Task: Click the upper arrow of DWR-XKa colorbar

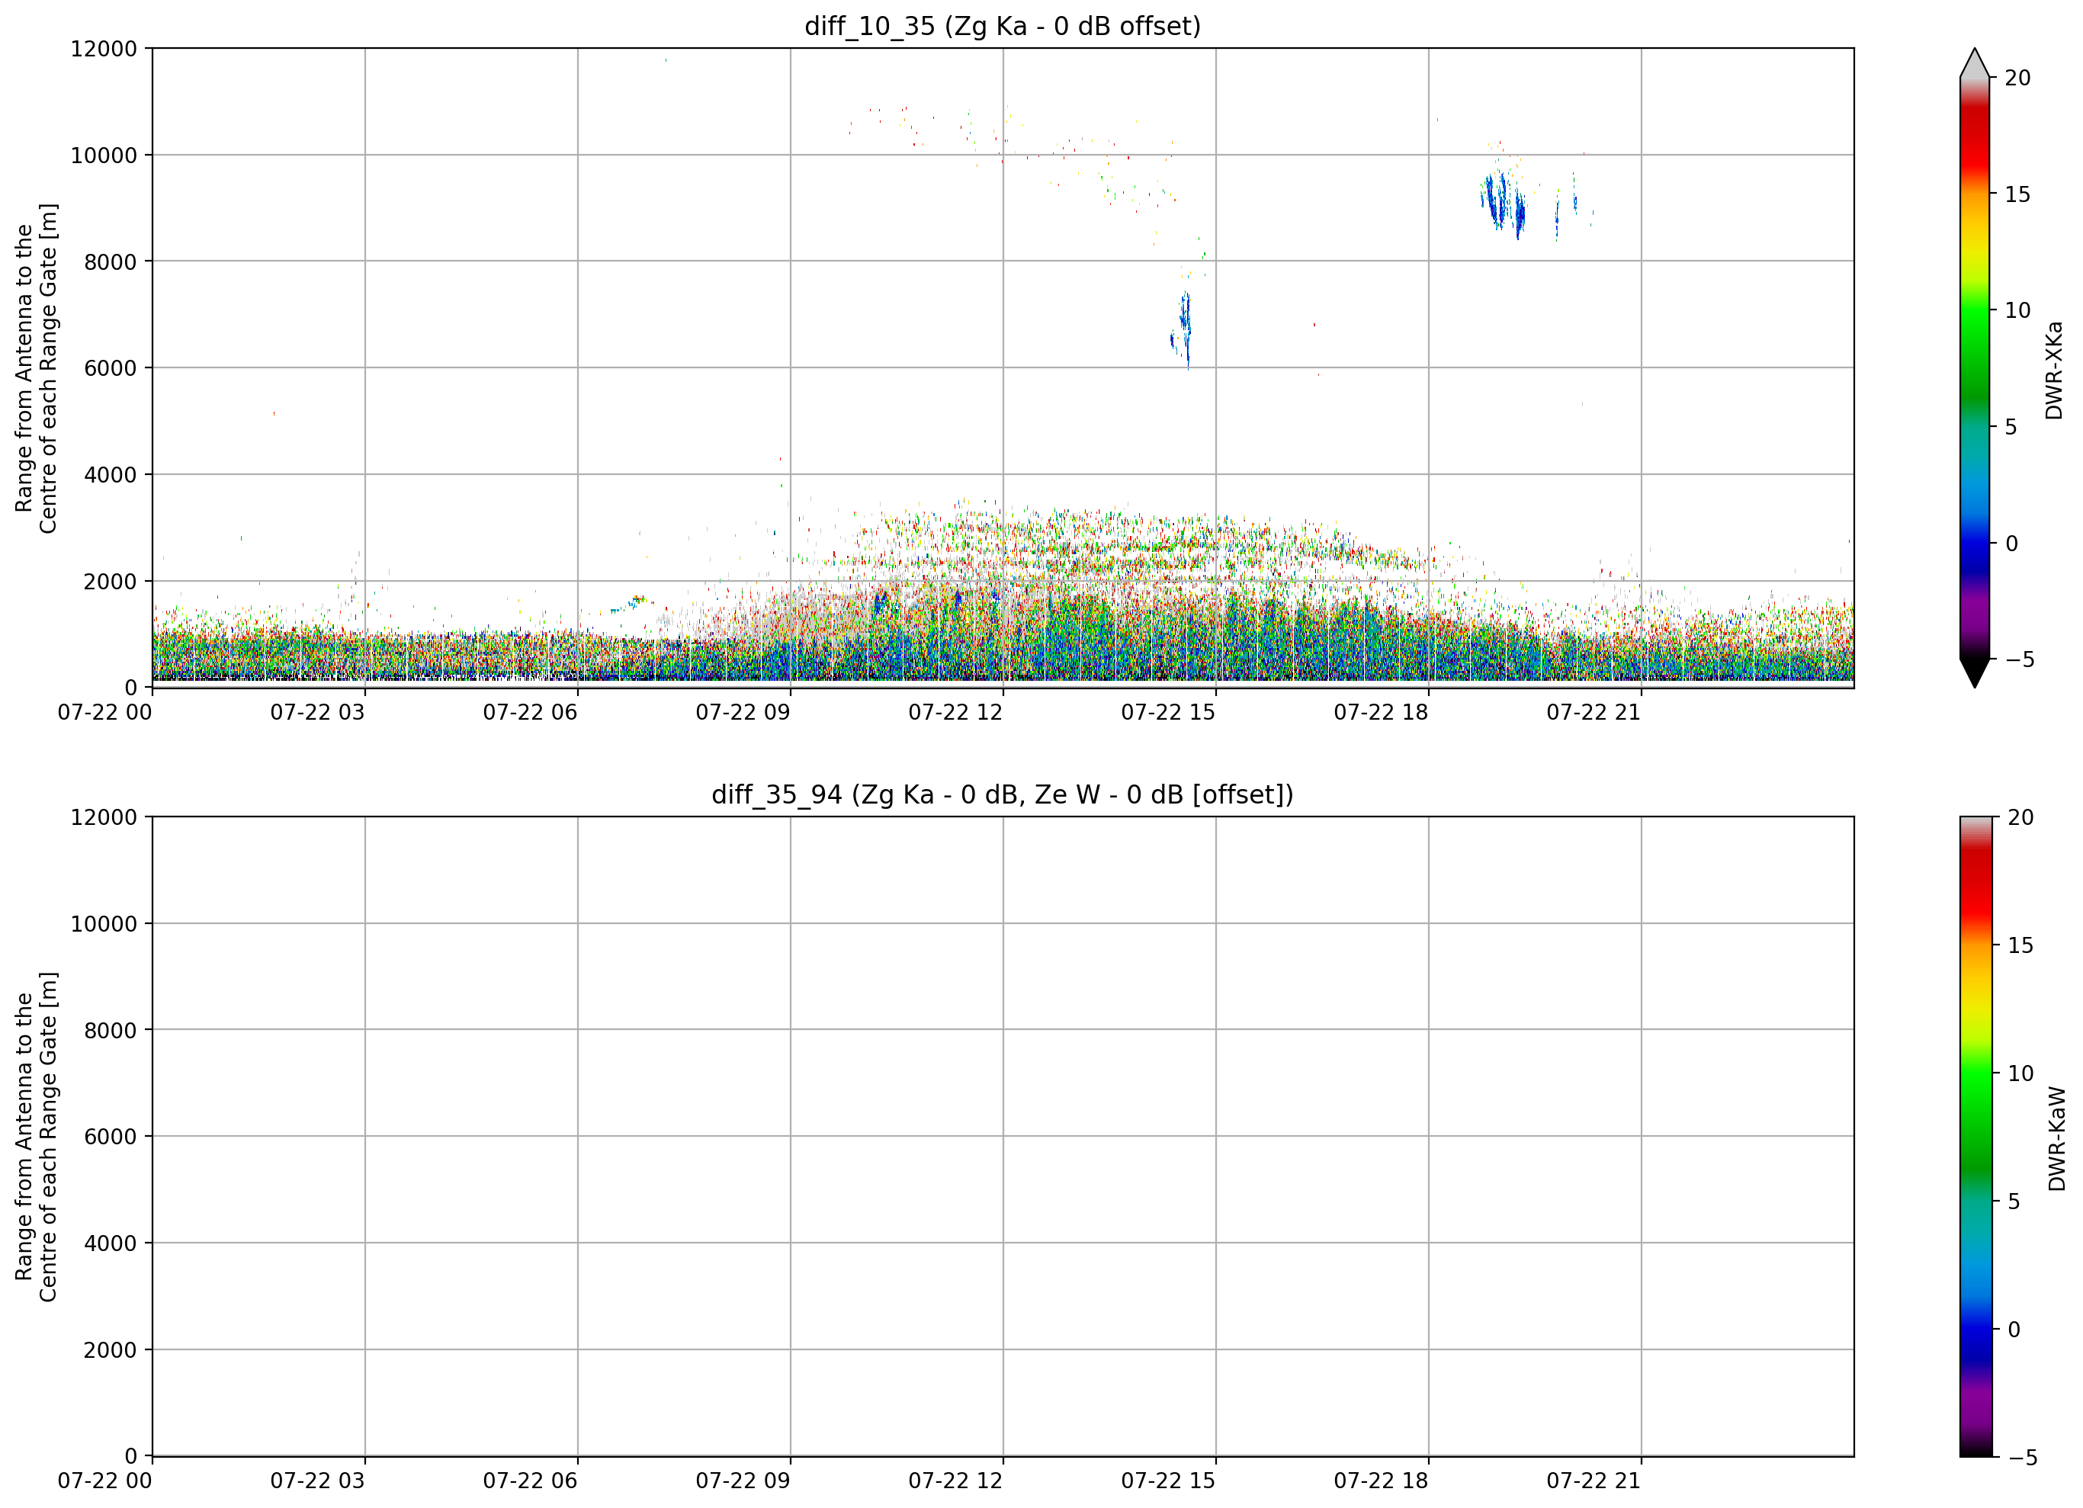Action: pyautogui.click(x=1975, y=63)
